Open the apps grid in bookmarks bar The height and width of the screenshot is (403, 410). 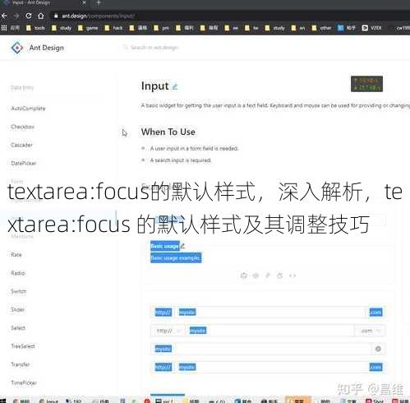tap(4, 28)
